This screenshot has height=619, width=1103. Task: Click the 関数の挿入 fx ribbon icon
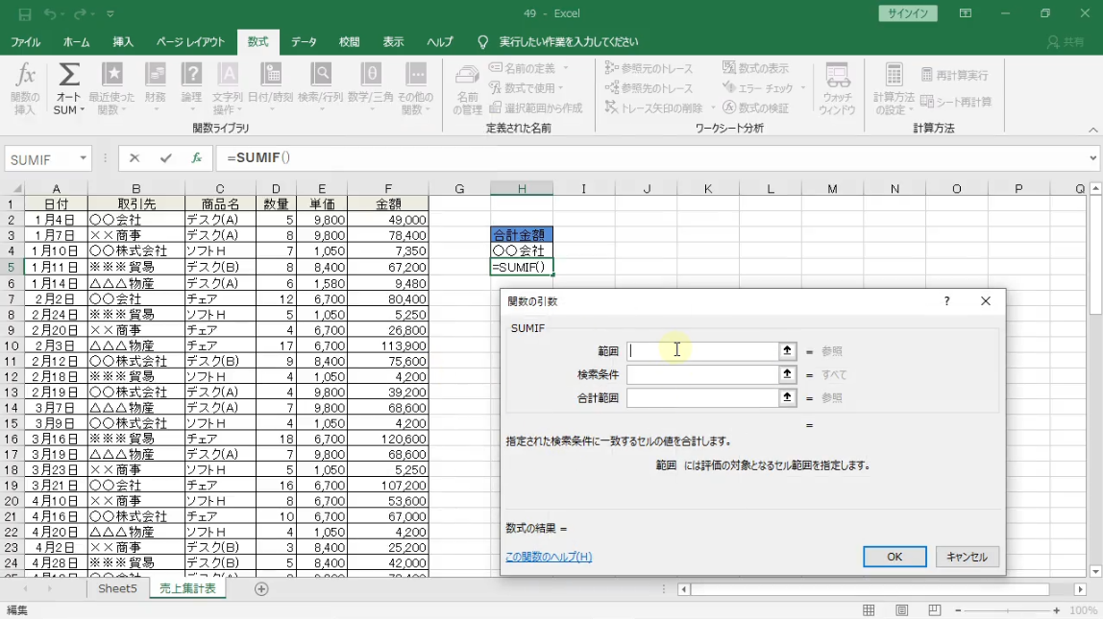point(25,88)
